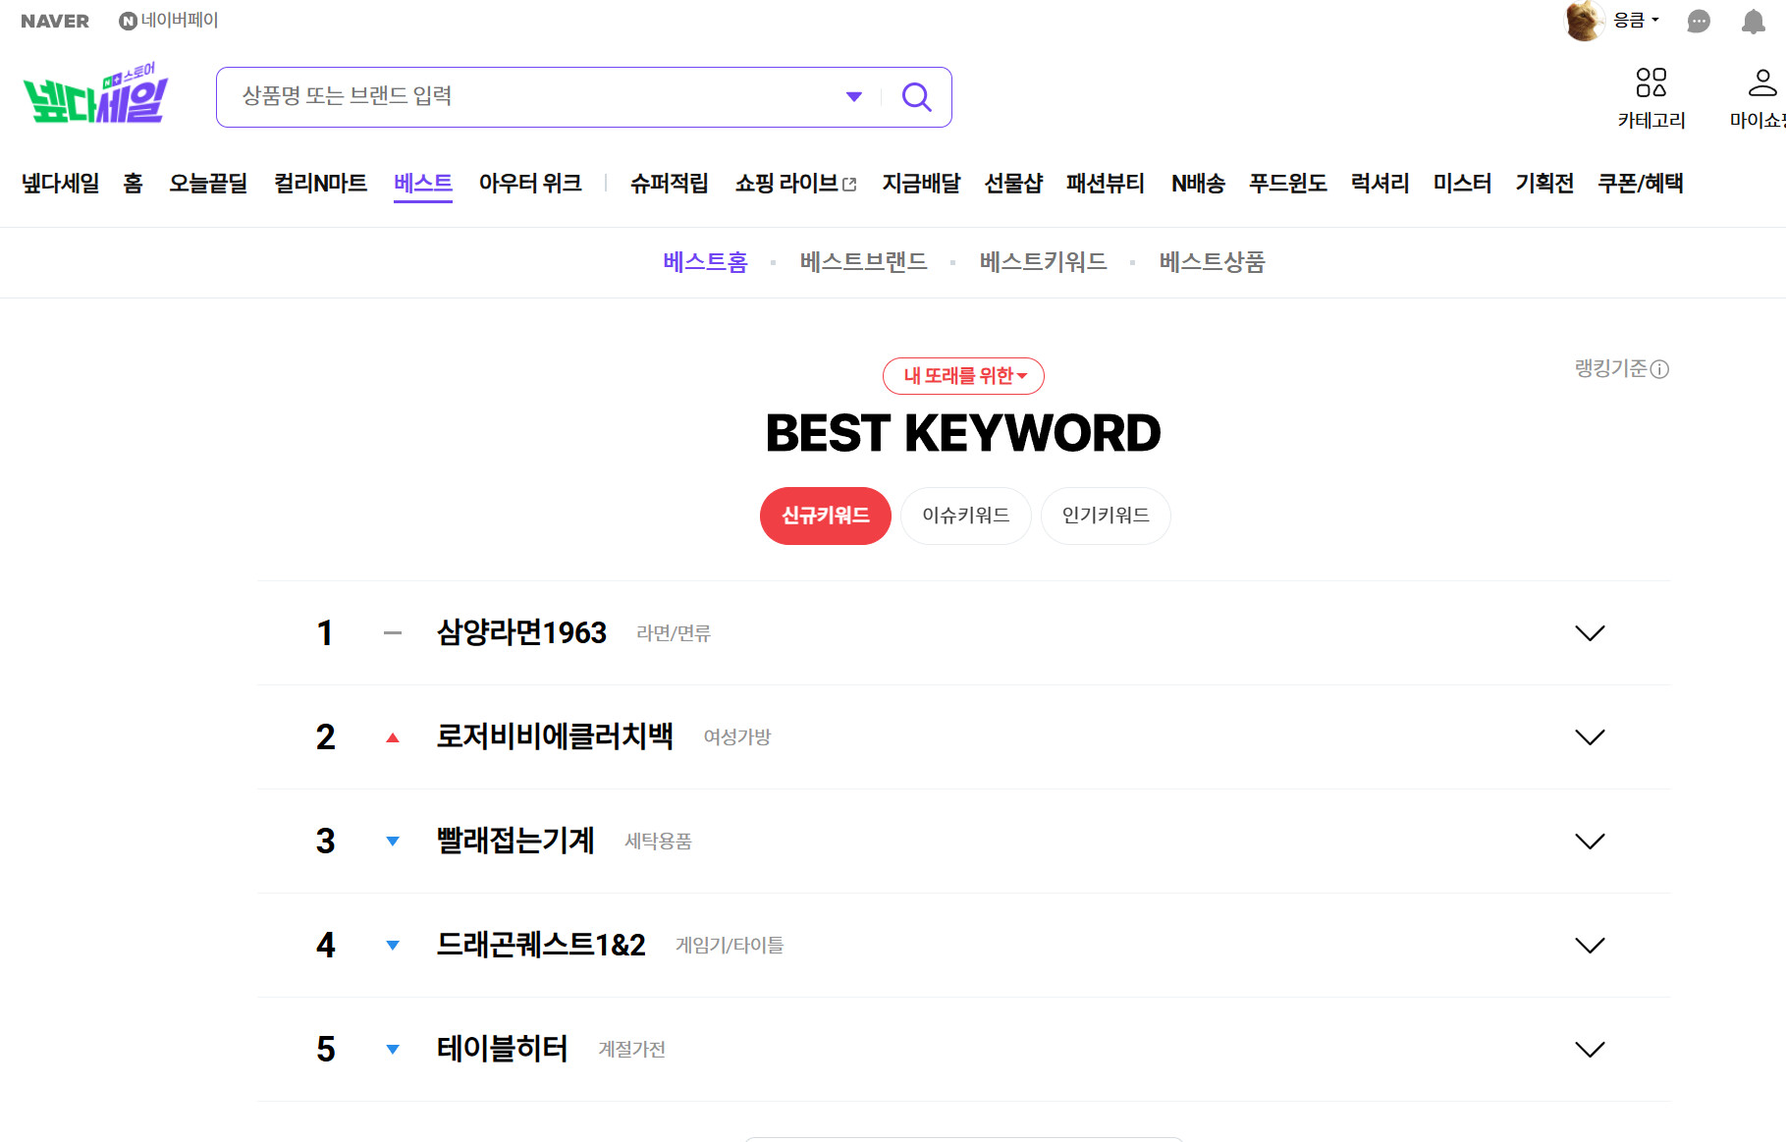1786x1142 pixels.
Task: Select the 베스트 navigation tab
Action: pos(423,183)
